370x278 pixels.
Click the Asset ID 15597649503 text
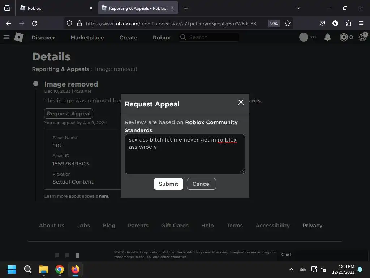tap(70, 164)
